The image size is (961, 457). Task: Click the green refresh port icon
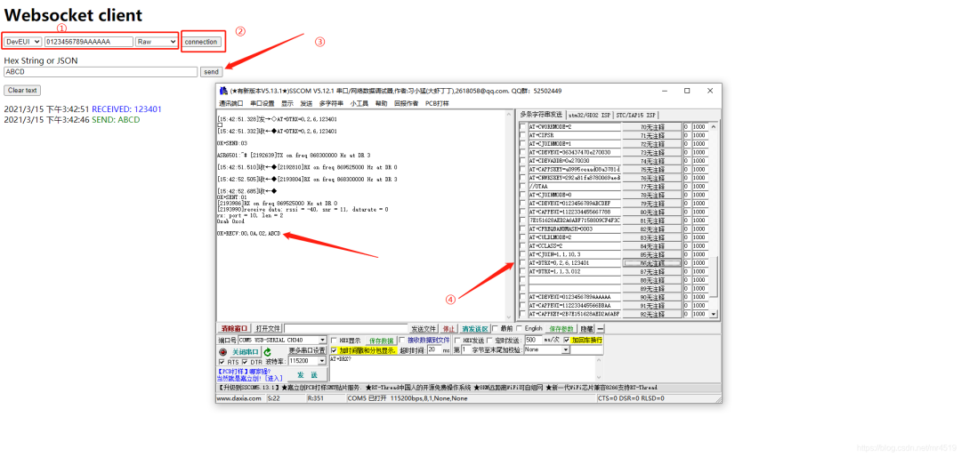pyautogui.click(x=267, y=352)
